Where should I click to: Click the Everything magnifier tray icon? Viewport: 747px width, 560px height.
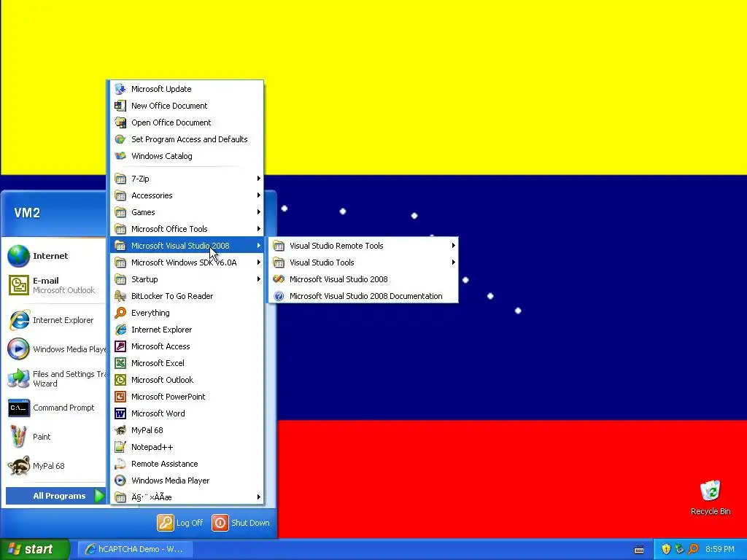coord(694,549)
